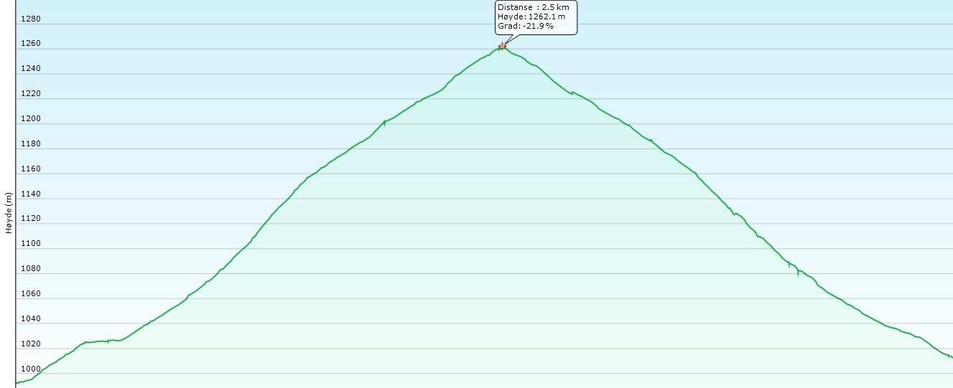
Task: Click the 1220 elevation axis label
Action: coord(31,94)
